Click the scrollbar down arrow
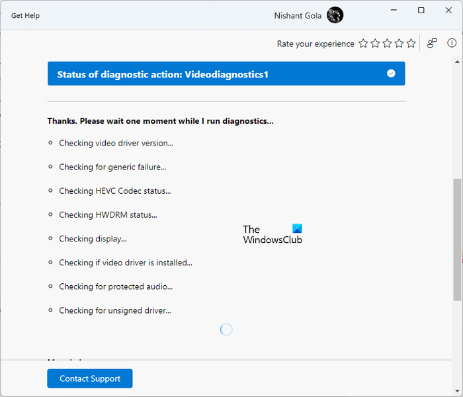This screenshot has width=463, height=397. coord(458,392)
